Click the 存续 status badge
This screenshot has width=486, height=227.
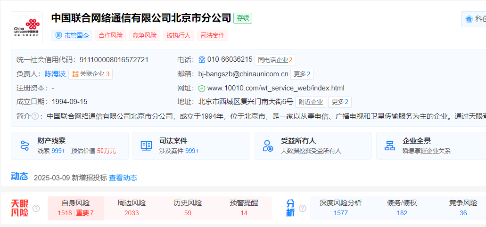tap(243, 18)
